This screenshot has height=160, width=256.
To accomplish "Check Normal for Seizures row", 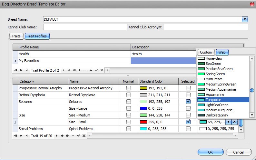I will coord(129,102).
